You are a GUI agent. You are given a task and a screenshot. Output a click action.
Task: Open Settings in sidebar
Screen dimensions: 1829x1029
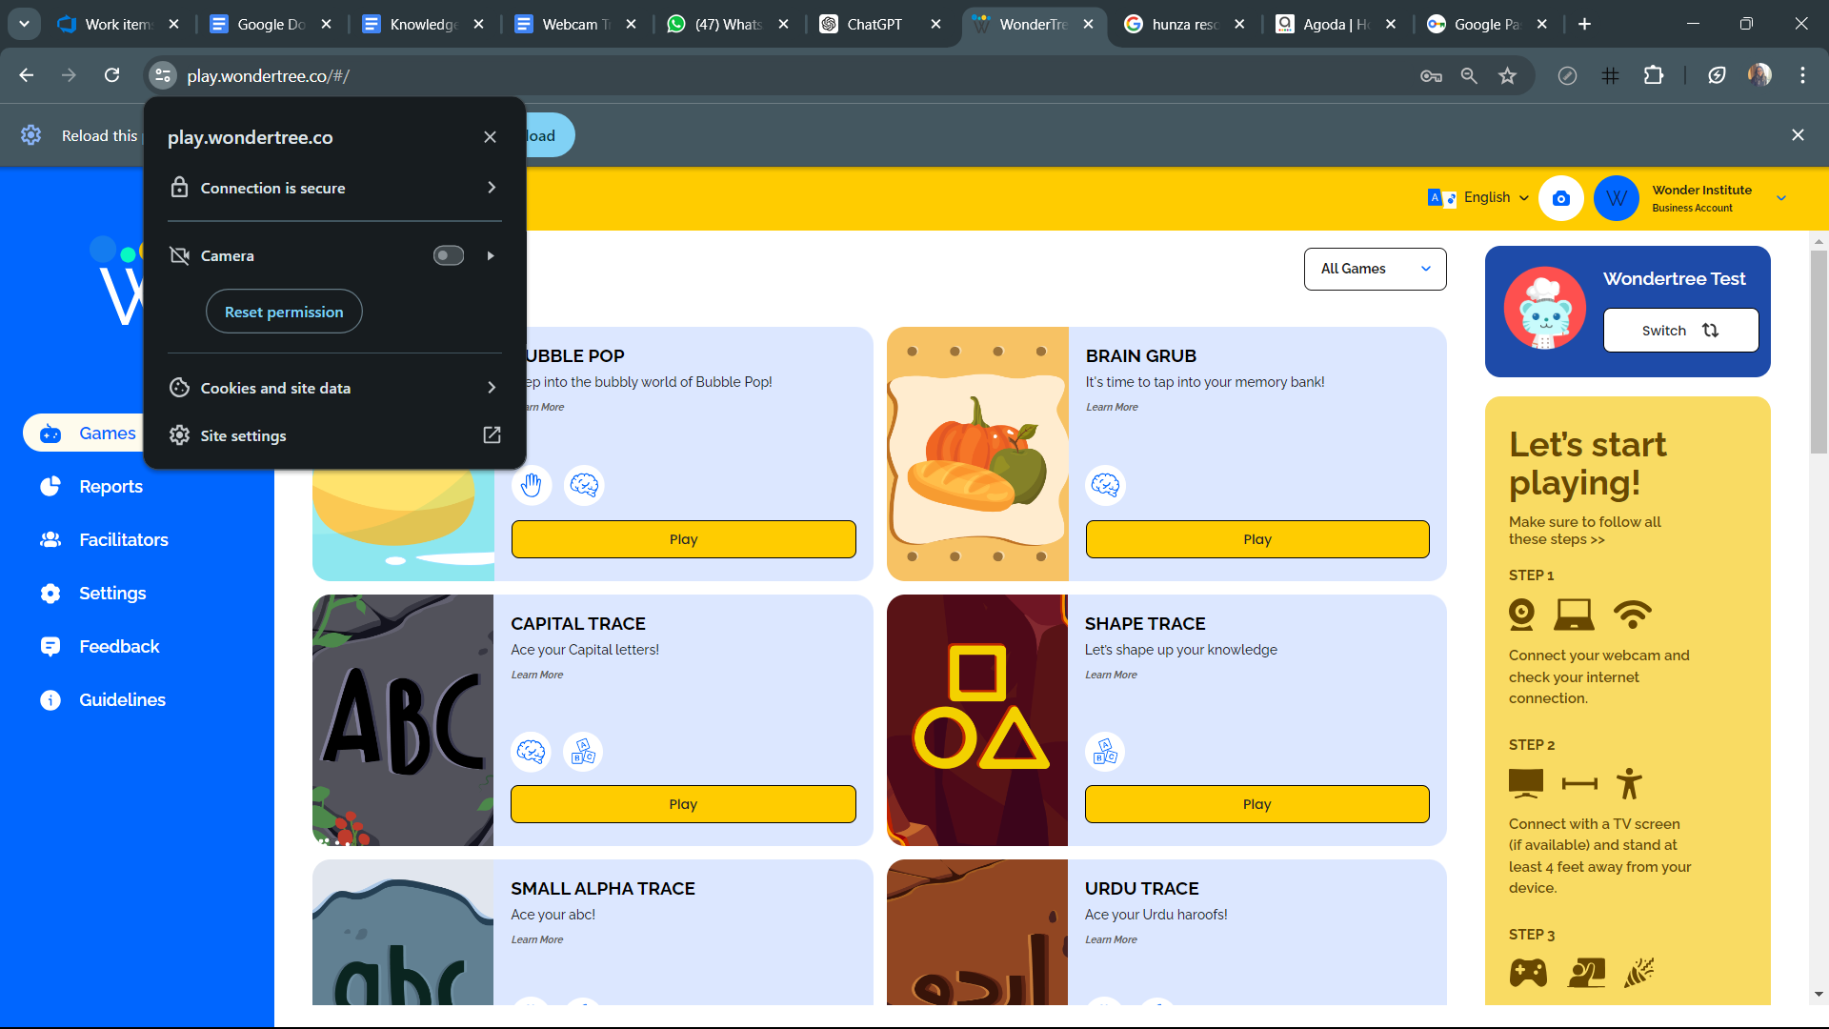coord(93,594)
